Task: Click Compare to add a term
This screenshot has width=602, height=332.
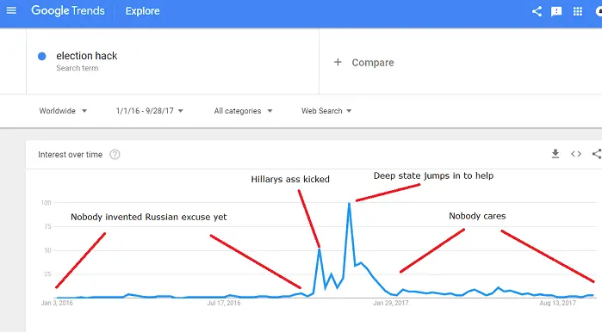Action: (x=373, y=63)
